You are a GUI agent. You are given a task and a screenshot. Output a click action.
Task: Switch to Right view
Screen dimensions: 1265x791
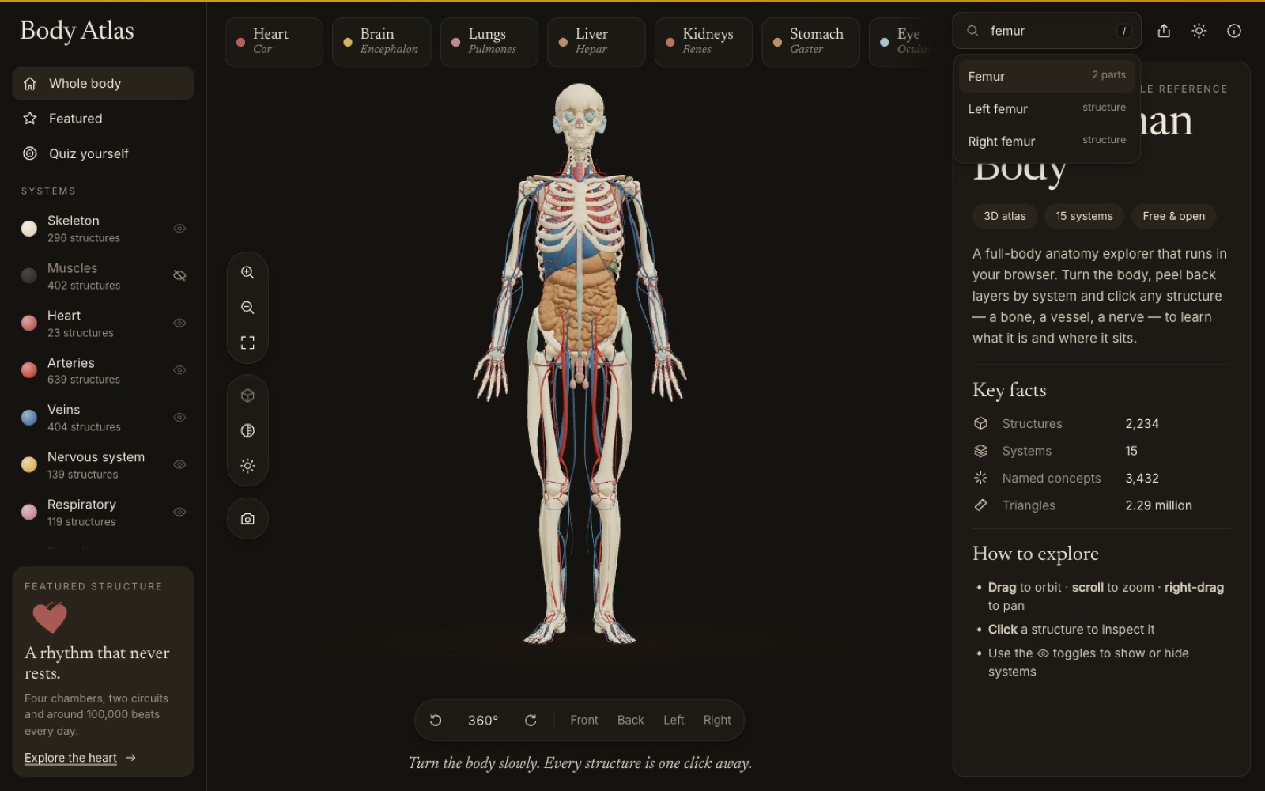(717, 720)
